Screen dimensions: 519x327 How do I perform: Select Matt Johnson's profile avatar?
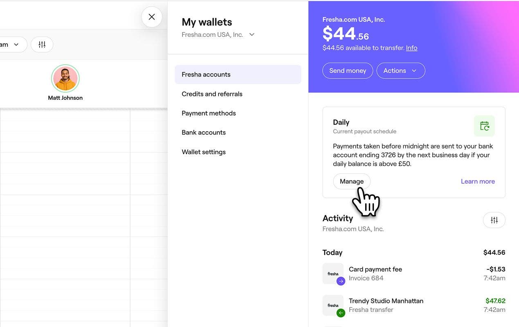pos(65,78)
